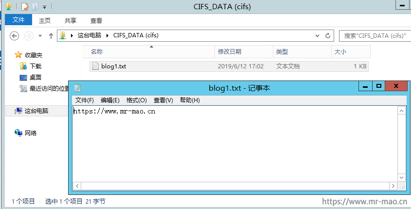Click the Explorer window drive icon in title bar
411x209 pixels.
[8, 6]
